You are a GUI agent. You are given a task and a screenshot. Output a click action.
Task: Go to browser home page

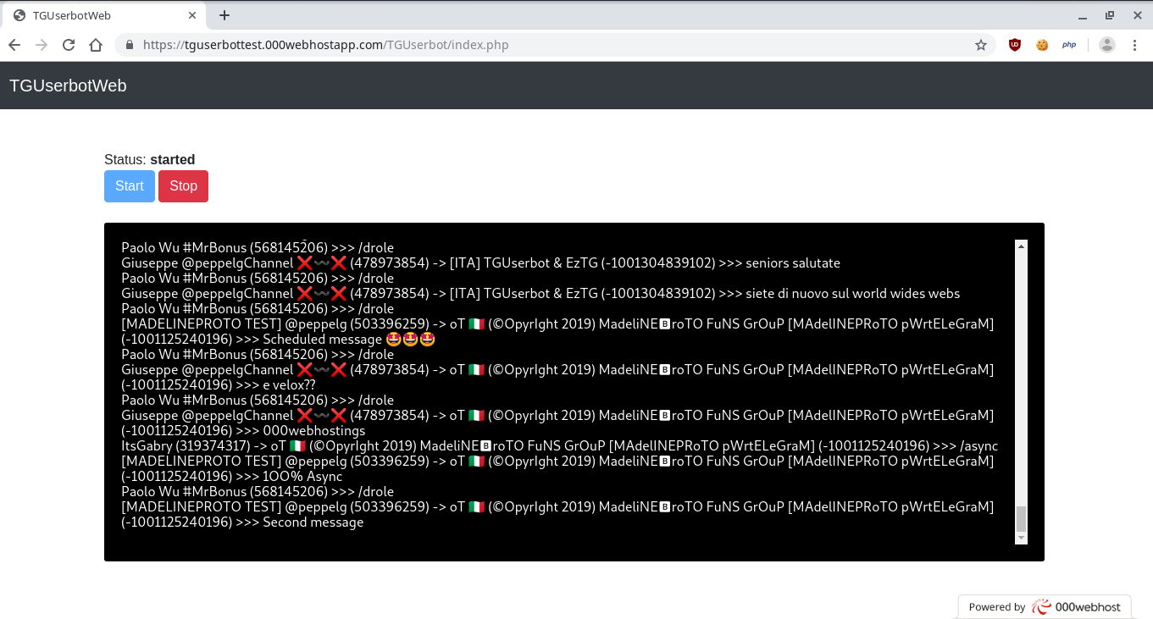(x=96, y=45)
